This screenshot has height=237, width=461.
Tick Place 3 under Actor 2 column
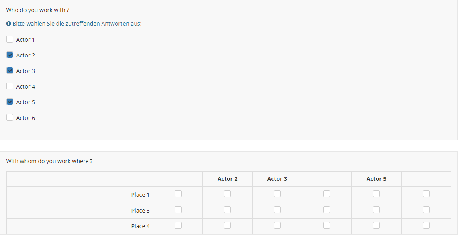228,210
